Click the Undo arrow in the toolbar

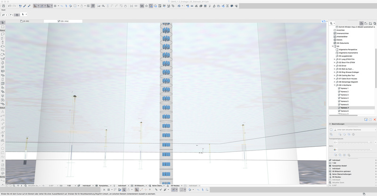tap(9, 6)
